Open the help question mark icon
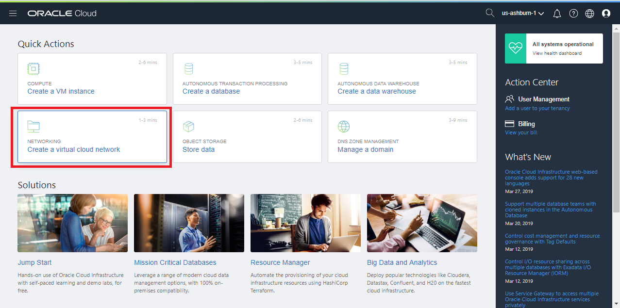 pos(573,14)
